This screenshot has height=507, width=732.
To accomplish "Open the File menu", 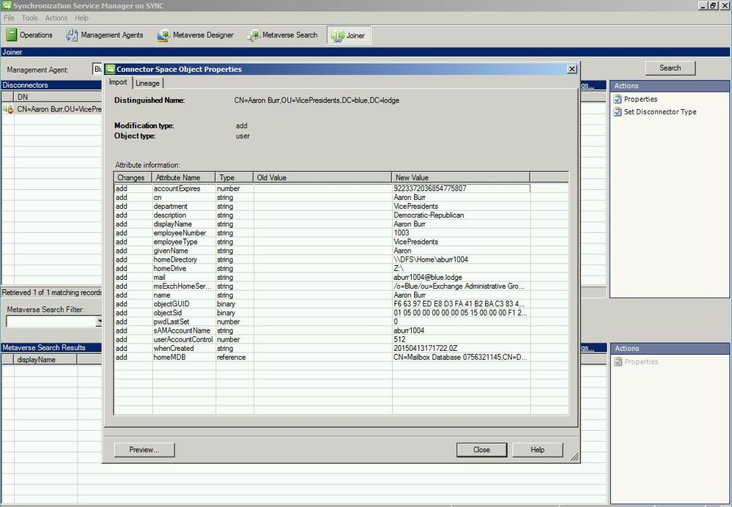I will (9, 18).
